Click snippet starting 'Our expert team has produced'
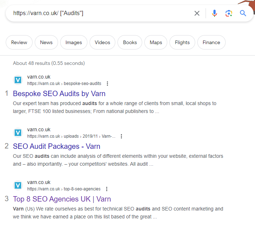The image size is (255, 227). pos(115,107)
